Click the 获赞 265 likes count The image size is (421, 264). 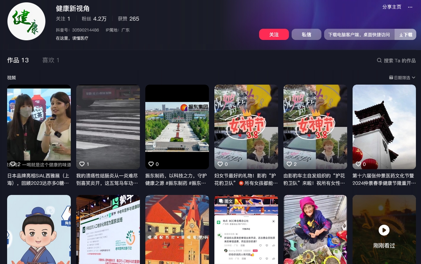pyautogui.click(x=128, y=19)
